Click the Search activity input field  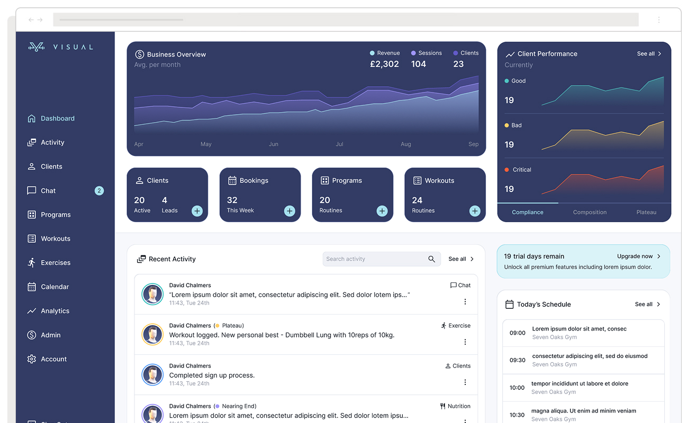click(373, 259)
